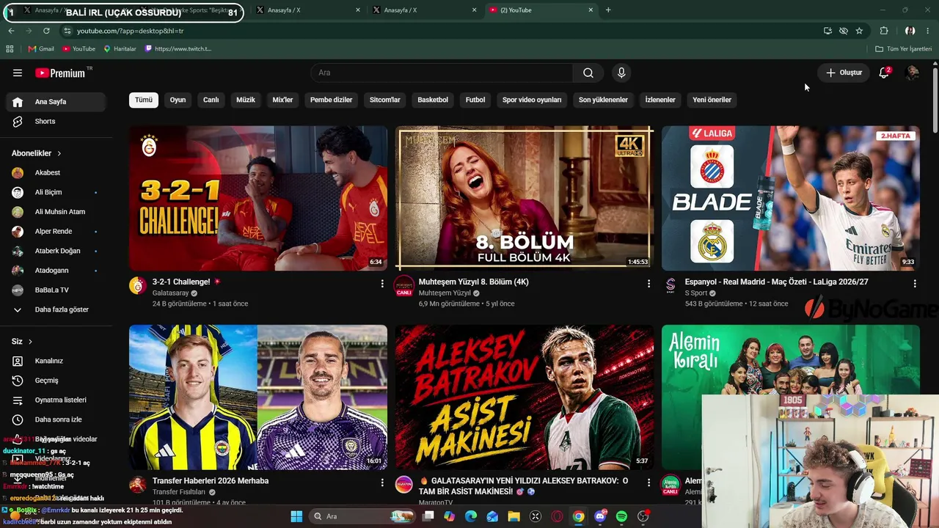This screenshot has width=939, height=528.
Task: Click the install app icon in address bar
Action: (827, 31)
